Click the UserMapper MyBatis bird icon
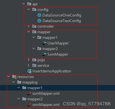 pos(44,43)
